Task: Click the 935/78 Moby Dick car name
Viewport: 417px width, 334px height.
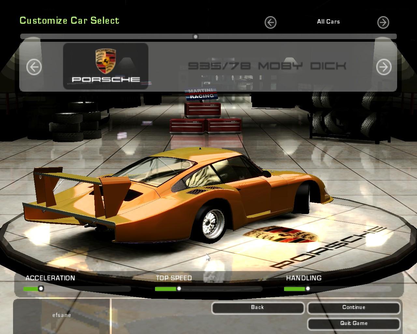Action: point(267,66)
